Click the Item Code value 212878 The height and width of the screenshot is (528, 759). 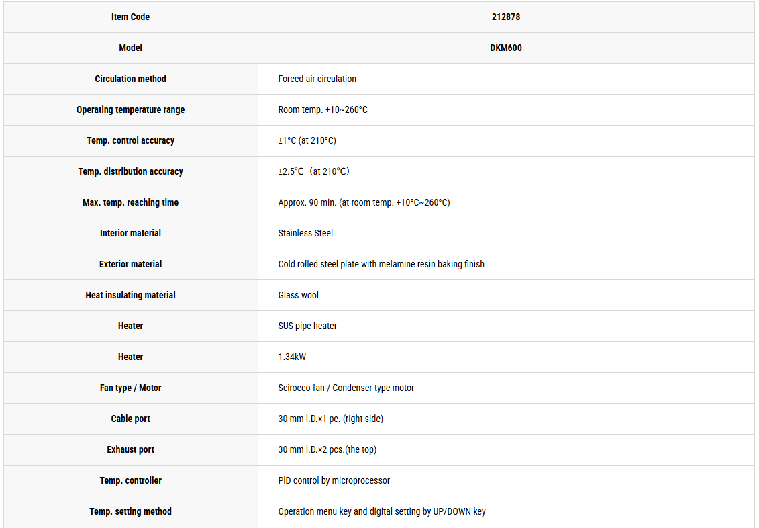pos(506,17)
